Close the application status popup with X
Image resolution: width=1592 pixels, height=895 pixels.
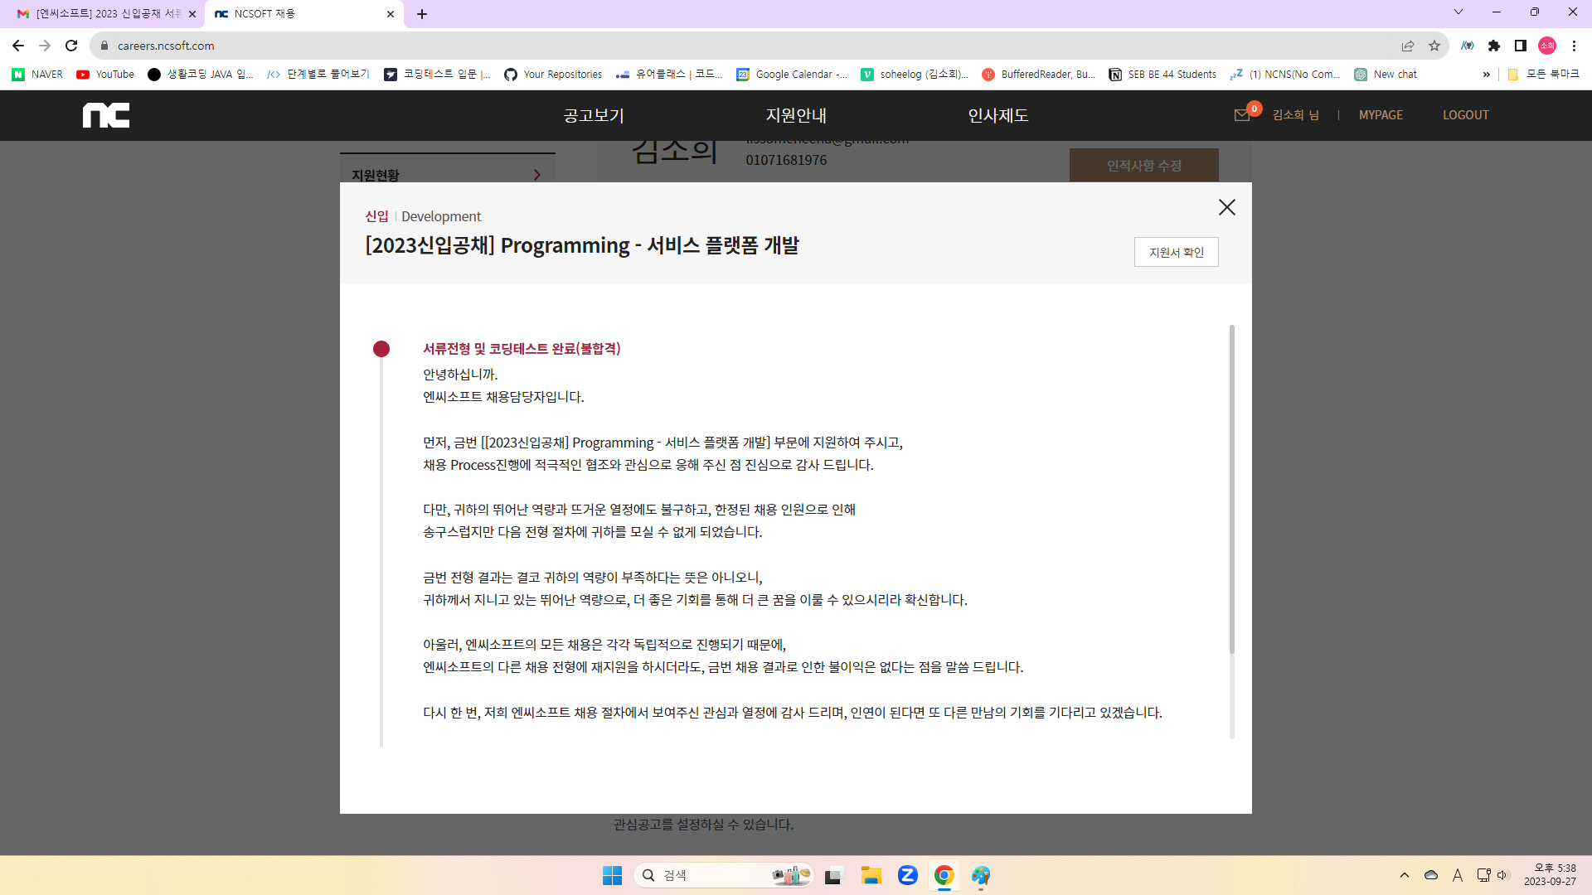click(1226, 207)
